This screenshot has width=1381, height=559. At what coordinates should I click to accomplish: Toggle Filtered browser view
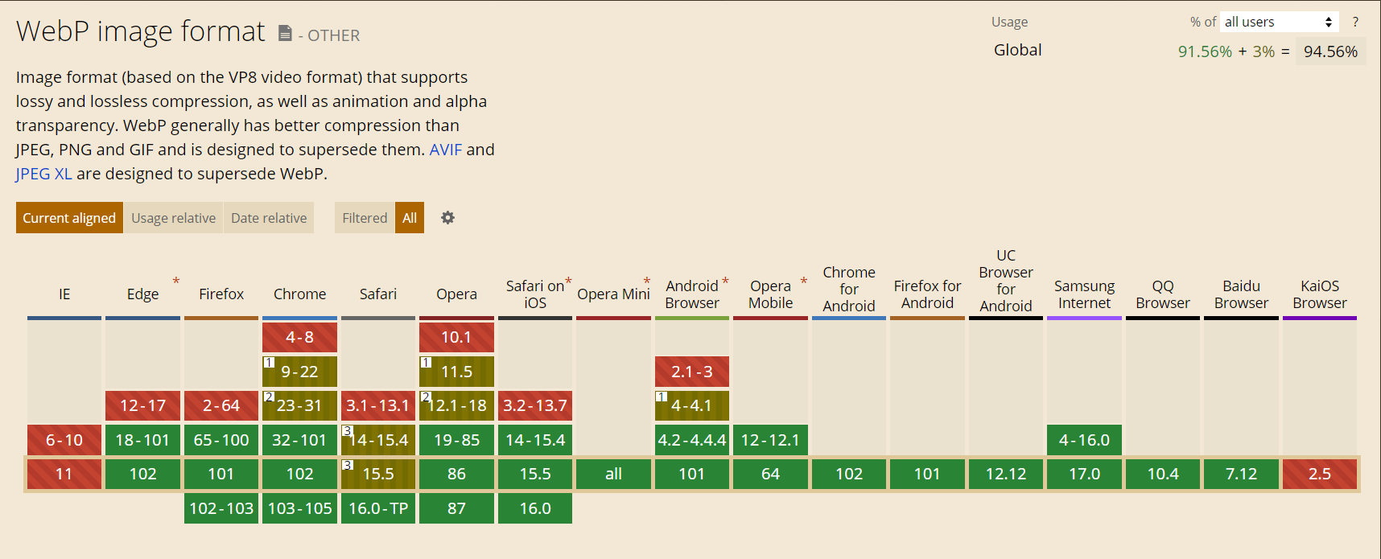click(365, 218)
